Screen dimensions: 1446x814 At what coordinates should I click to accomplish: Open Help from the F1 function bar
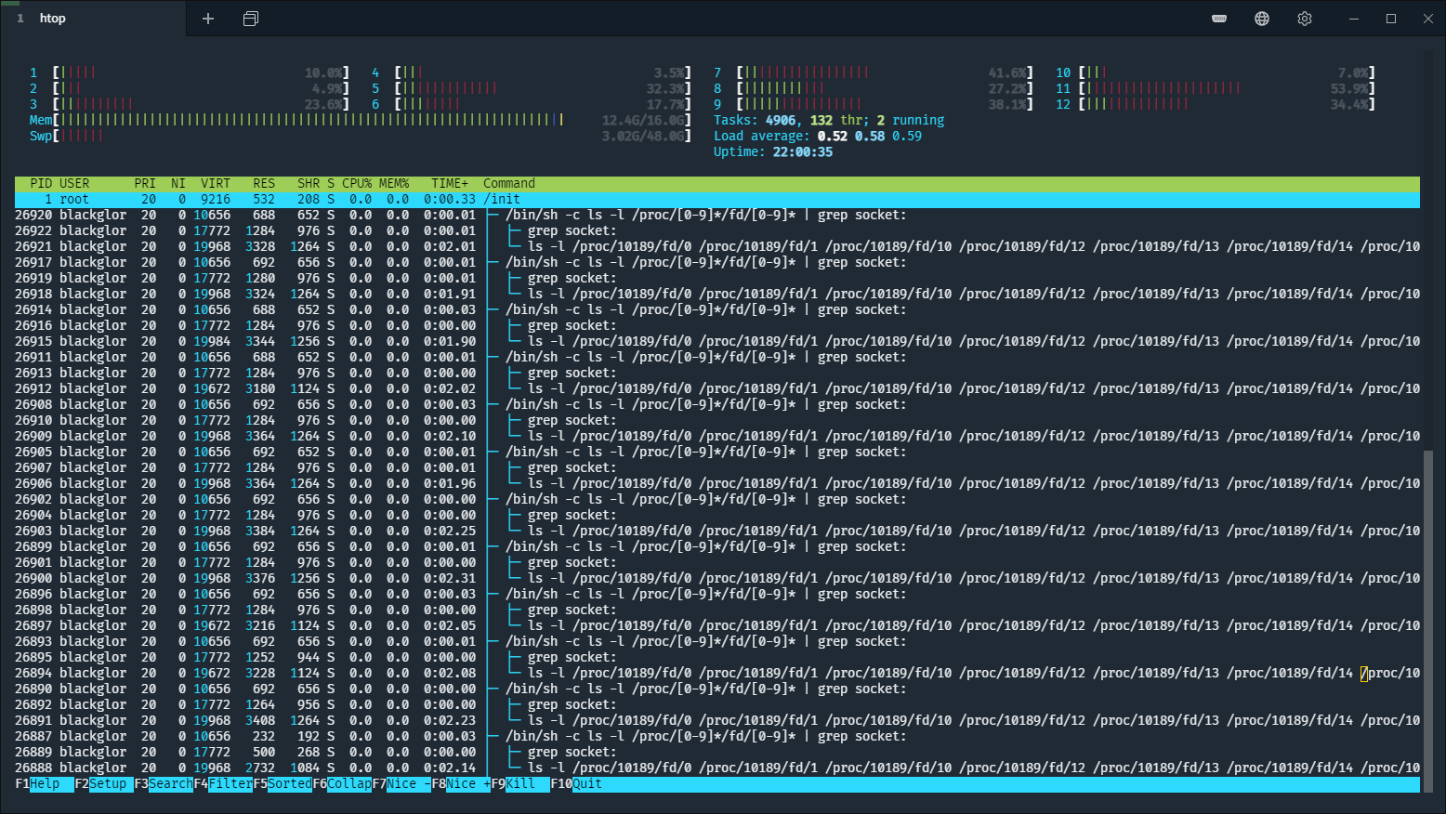pyautogui.click(x=45, y=784)
